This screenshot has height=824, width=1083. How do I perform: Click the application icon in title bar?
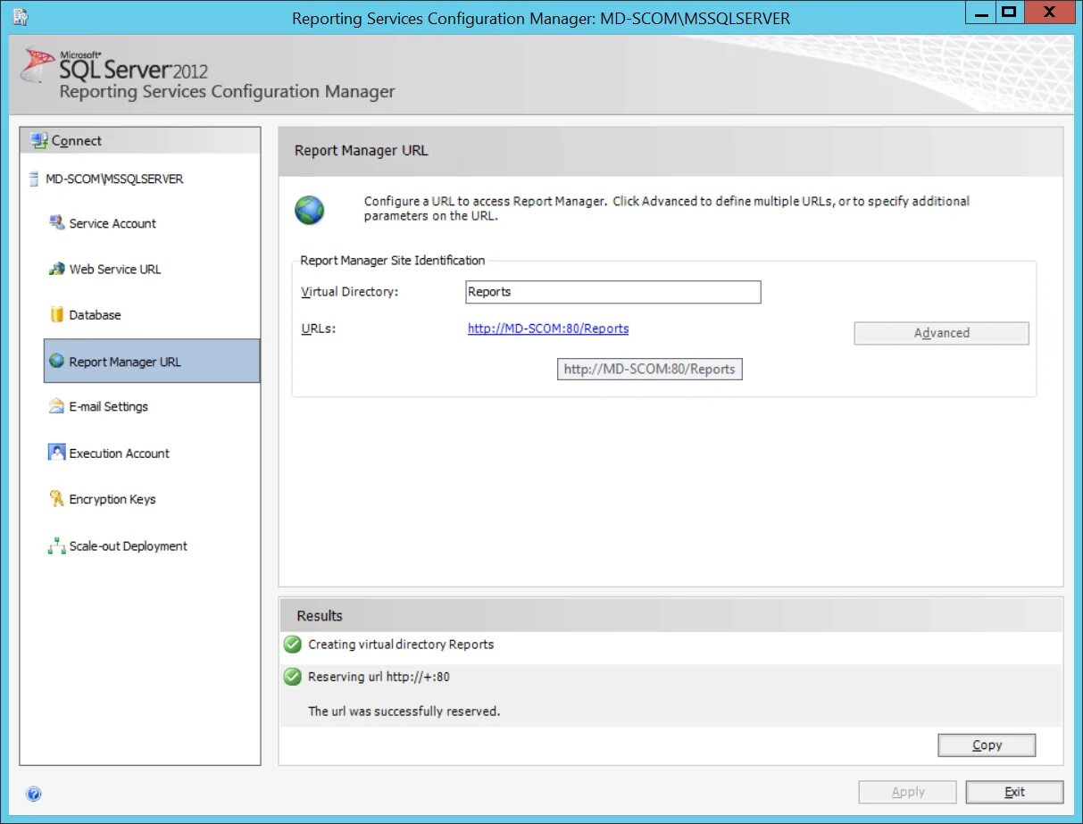point(20,16)
